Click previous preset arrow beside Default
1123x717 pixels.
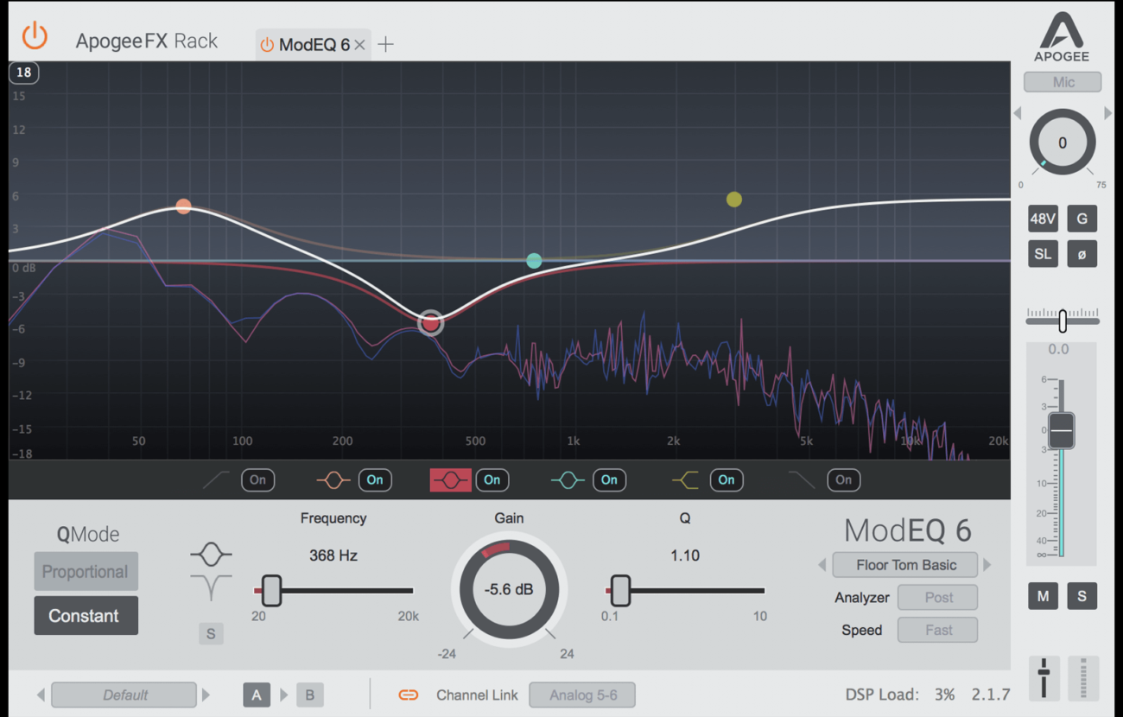(41, 695)
